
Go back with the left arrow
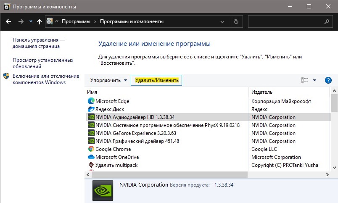coord(8,21)
